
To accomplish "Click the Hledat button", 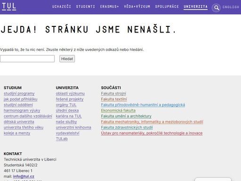I will [67, 58].
